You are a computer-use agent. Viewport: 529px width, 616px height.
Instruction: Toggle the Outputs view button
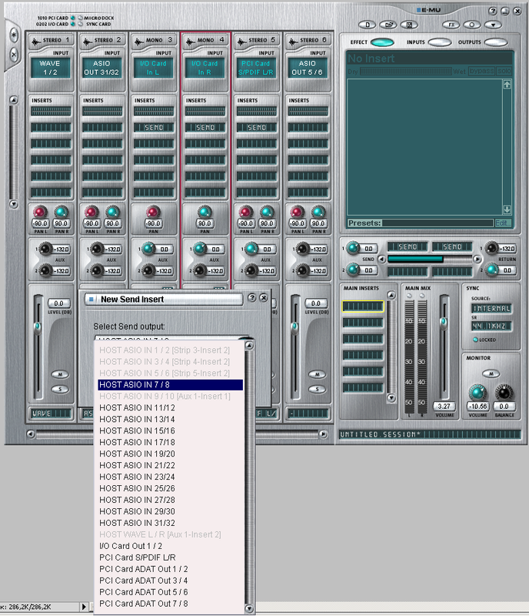pyautogui.click(x=496, y=42)
